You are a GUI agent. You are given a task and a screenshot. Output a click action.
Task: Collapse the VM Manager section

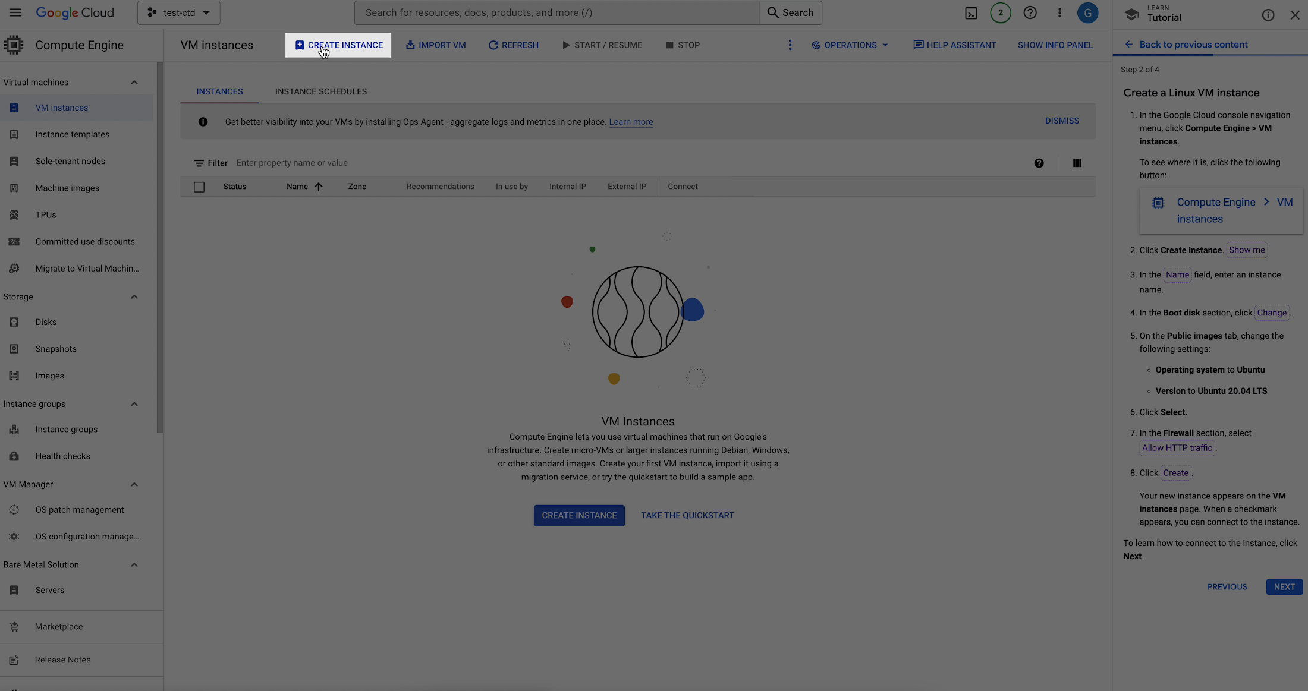click(x=134, y=484)
